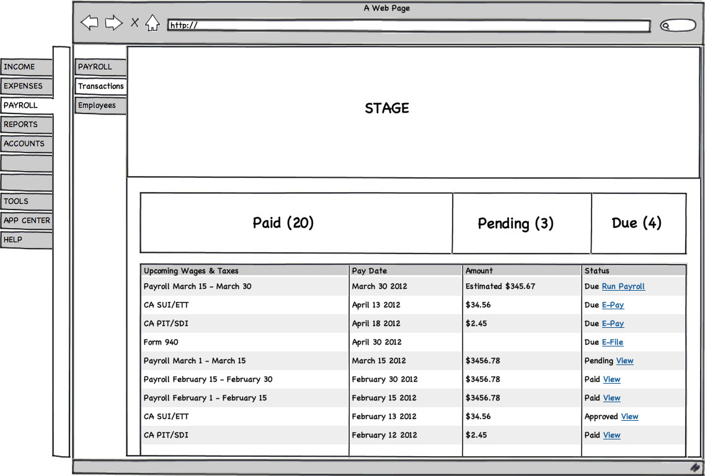The width and height of the screenshot is (705, 476).
Task: Click the resize grip in status bar
Action: [694, 467]
